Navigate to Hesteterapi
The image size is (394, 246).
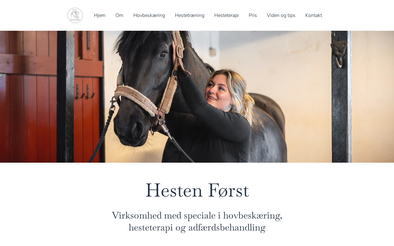coord(227,15)
